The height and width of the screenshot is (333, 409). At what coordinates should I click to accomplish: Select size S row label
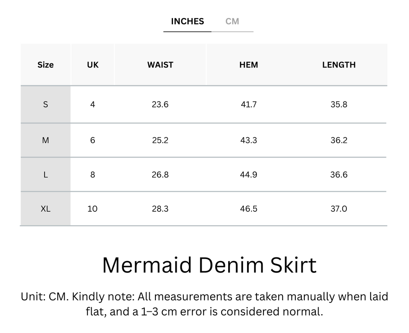pyautogui.click(x=45, y=104)
